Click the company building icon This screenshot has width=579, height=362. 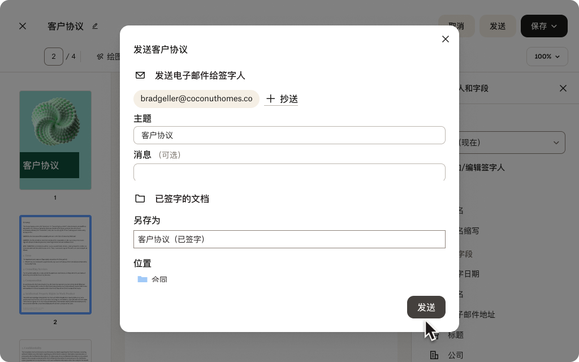(x=434, y=355)
